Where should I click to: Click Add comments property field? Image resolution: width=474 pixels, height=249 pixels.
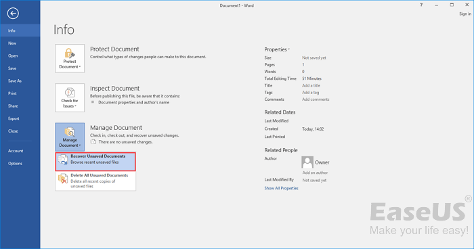[x=316, y=99]
